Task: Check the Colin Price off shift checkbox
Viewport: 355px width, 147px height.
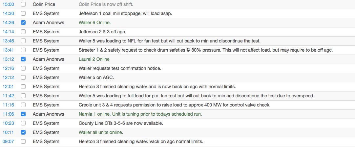Action: tap(23, 4)
